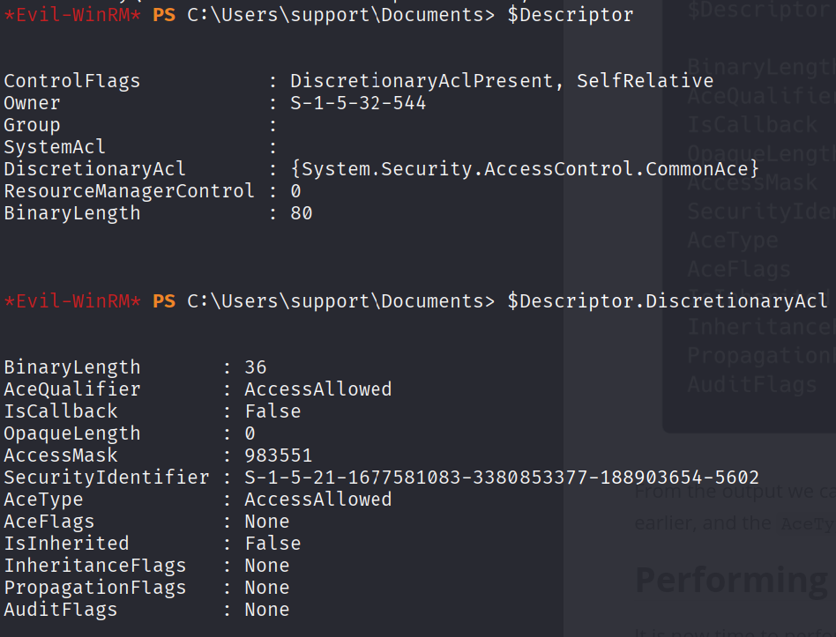Click the IsInherited False value
Screen dimensions: 836x637
point(273,544)
